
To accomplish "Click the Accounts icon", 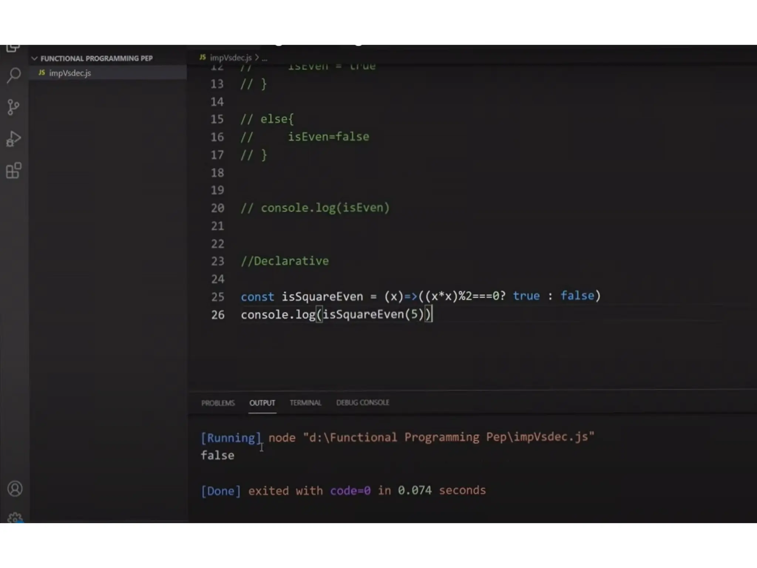I will pyautogui.click(x=15, y=489).
